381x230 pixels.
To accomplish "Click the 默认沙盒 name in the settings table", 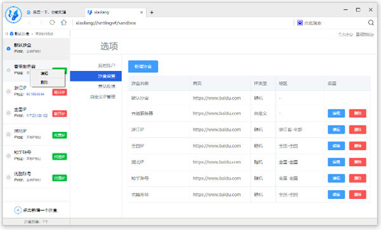I will (x=140, y=98).
